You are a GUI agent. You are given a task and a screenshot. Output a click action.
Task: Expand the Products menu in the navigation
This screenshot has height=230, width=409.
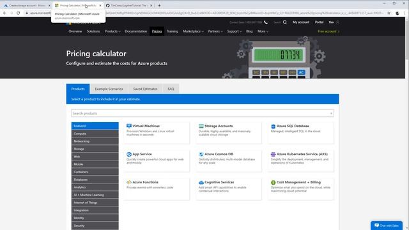(112, 31)
